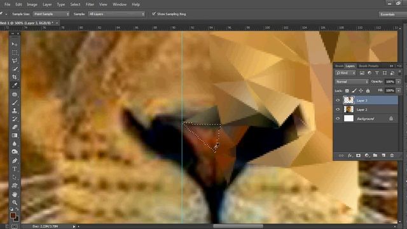The width and height of the screenshot is (407, 229).
Task: Select the Blur tool
Action: pos(15,144)
